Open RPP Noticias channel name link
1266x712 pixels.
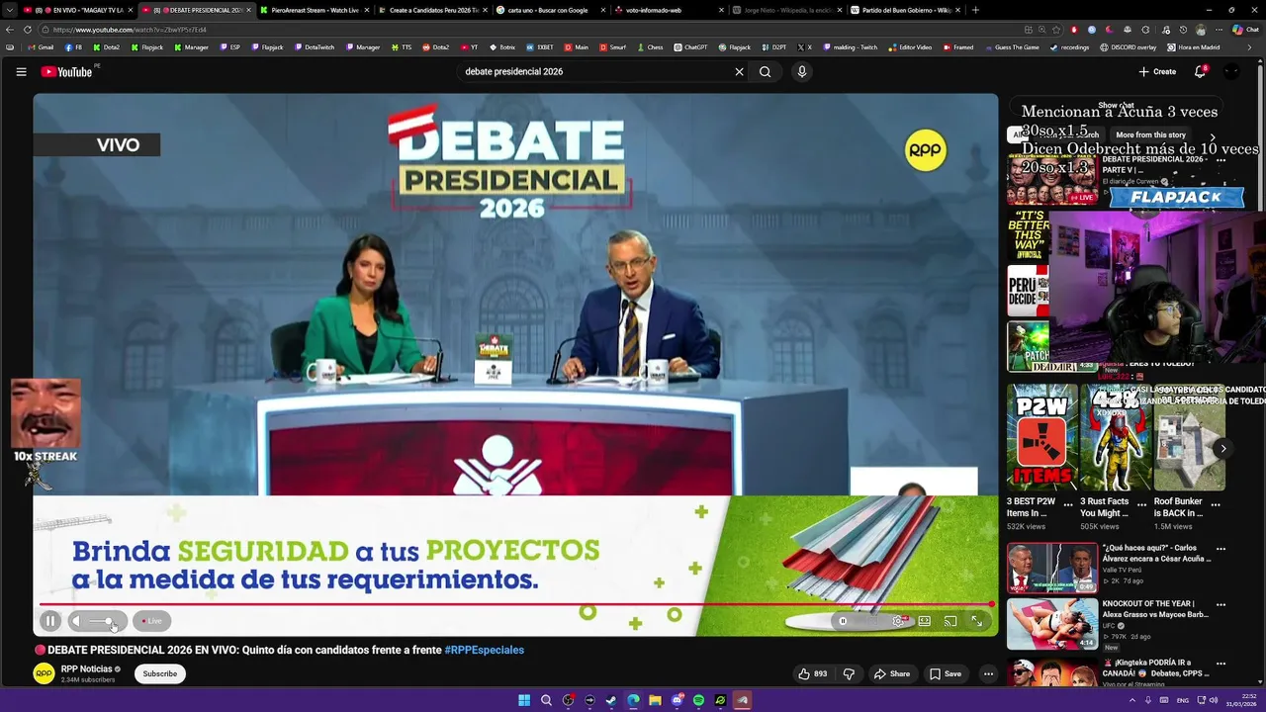86,668
